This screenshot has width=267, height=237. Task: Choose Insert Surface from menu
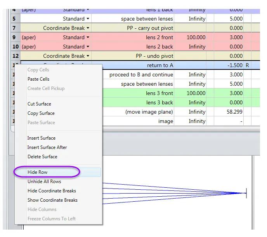(x=41, y=138)
